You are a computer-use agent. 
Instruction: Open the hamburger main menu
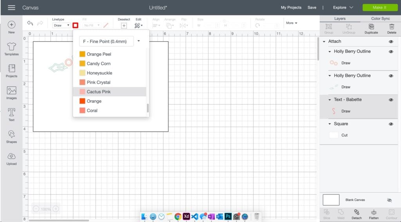click(x=11, y=7)
